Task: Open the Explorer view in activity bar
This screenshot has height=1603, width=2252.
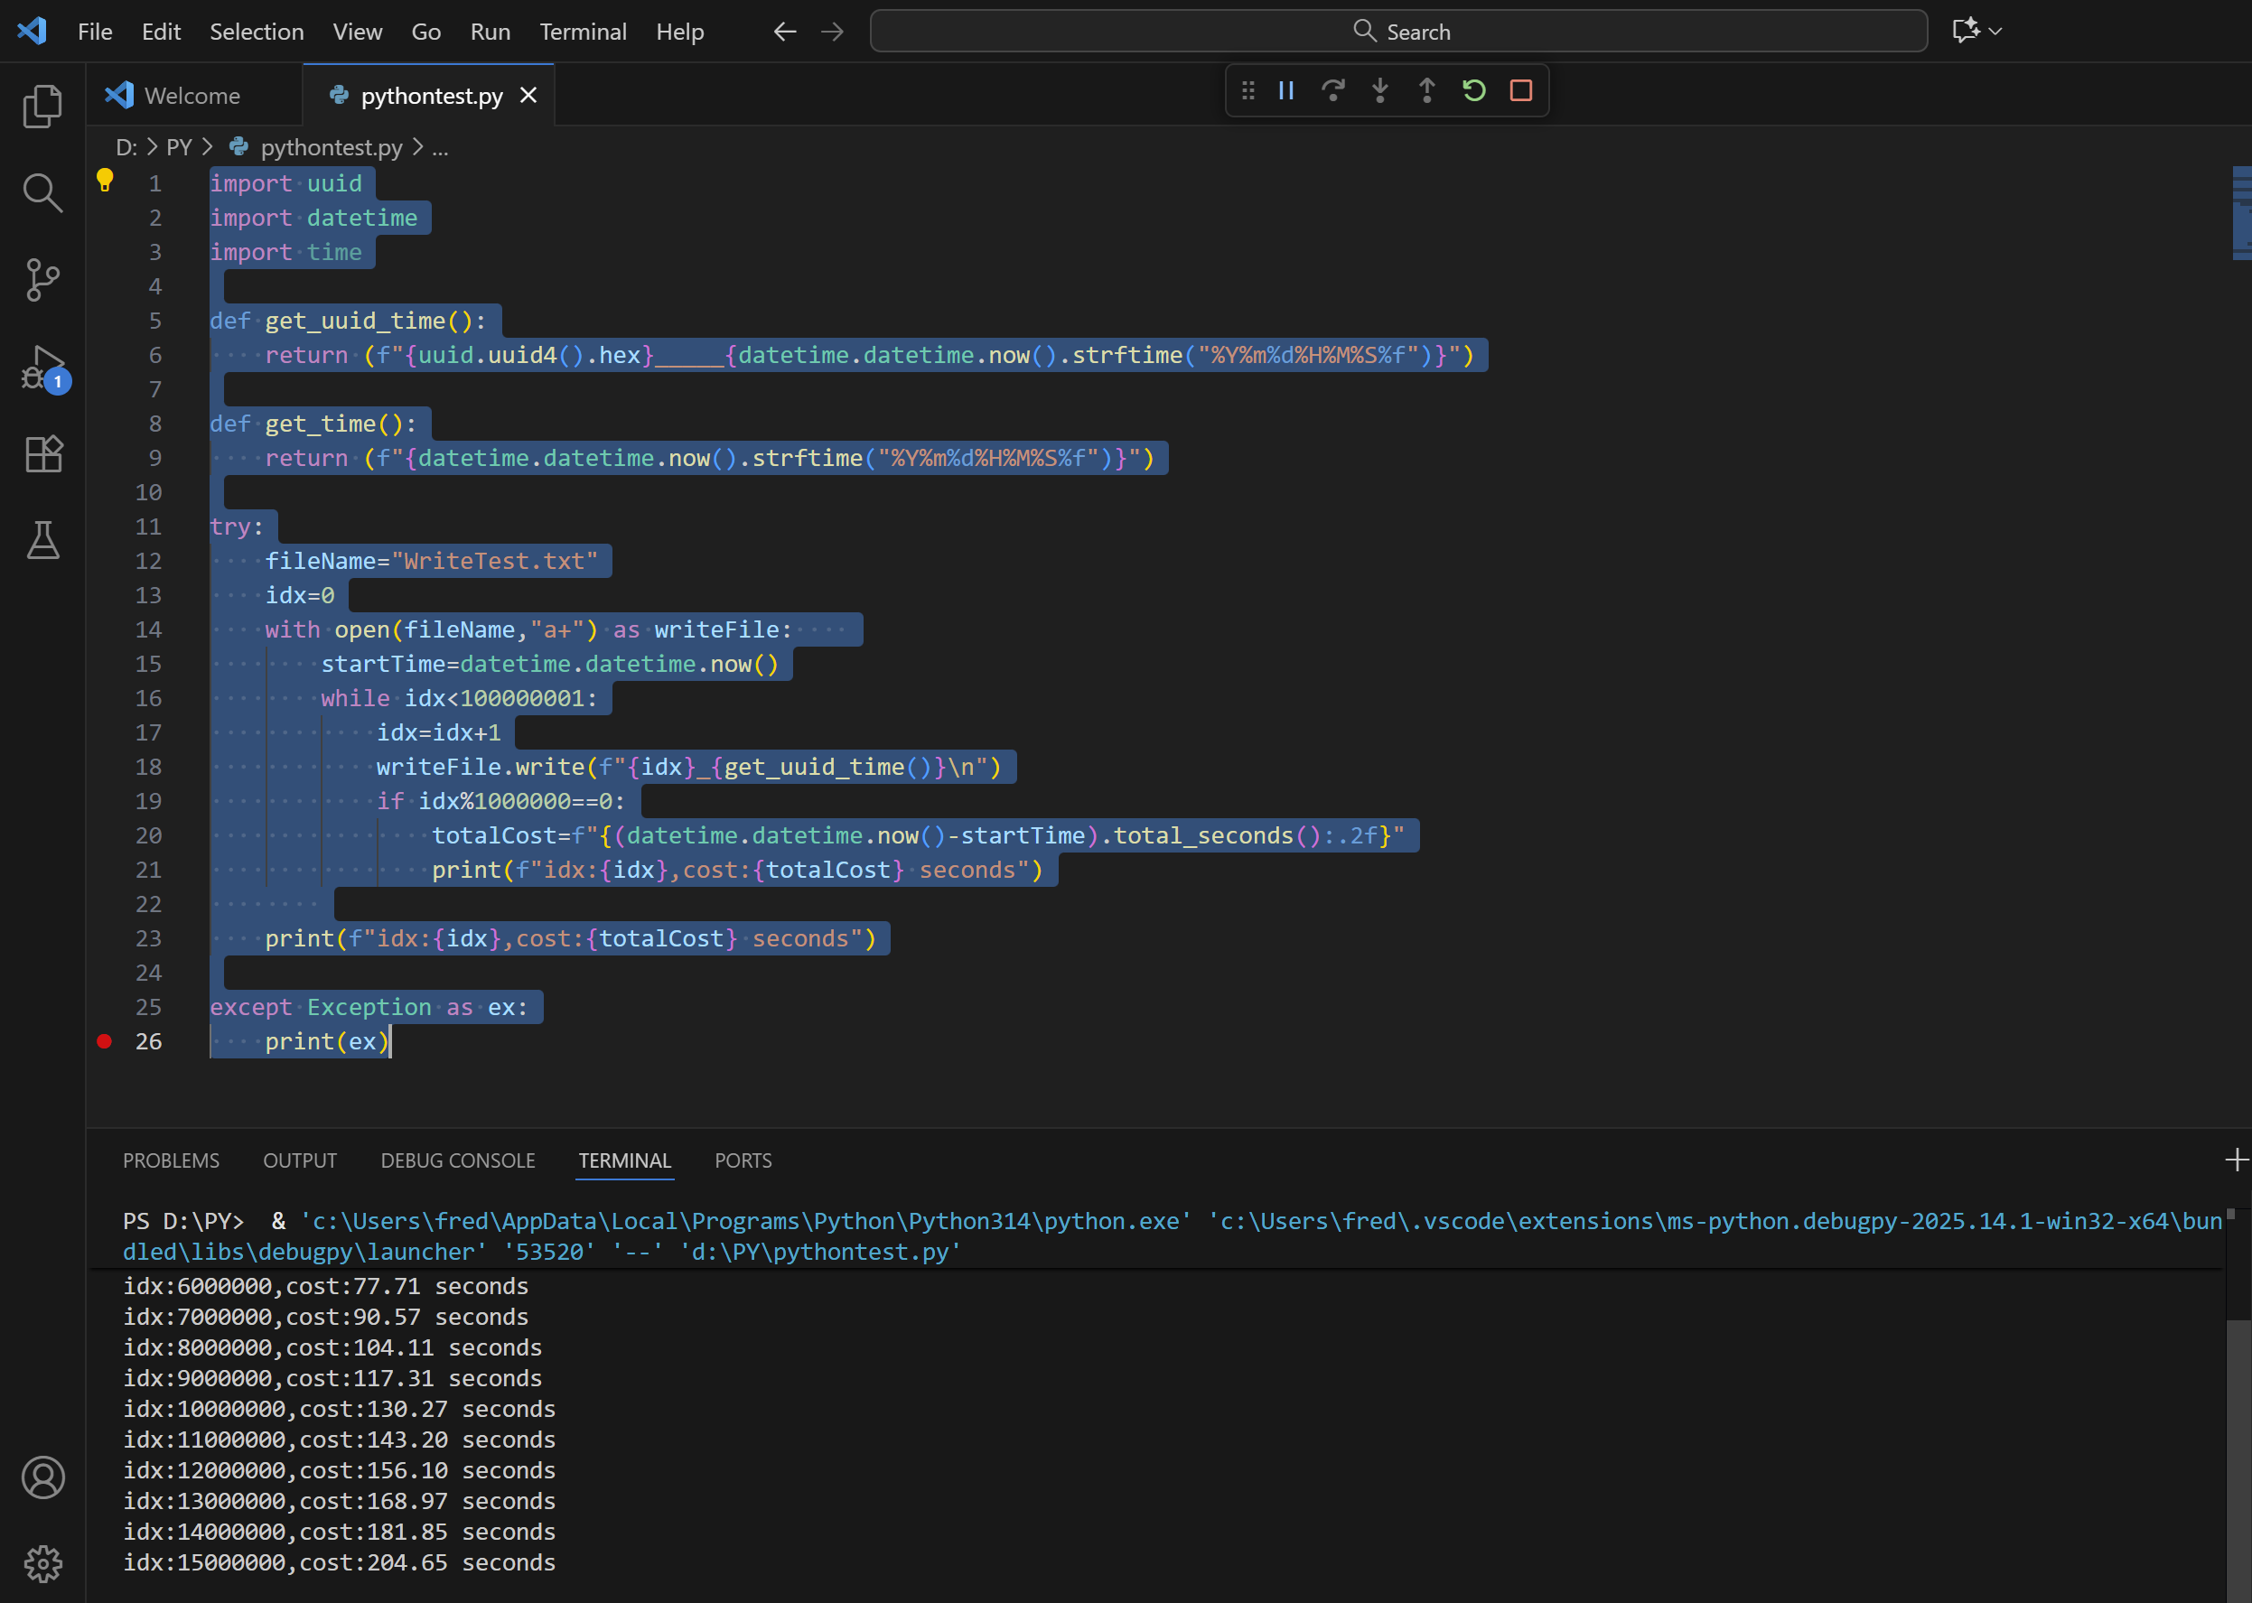Action: (42, 106)
